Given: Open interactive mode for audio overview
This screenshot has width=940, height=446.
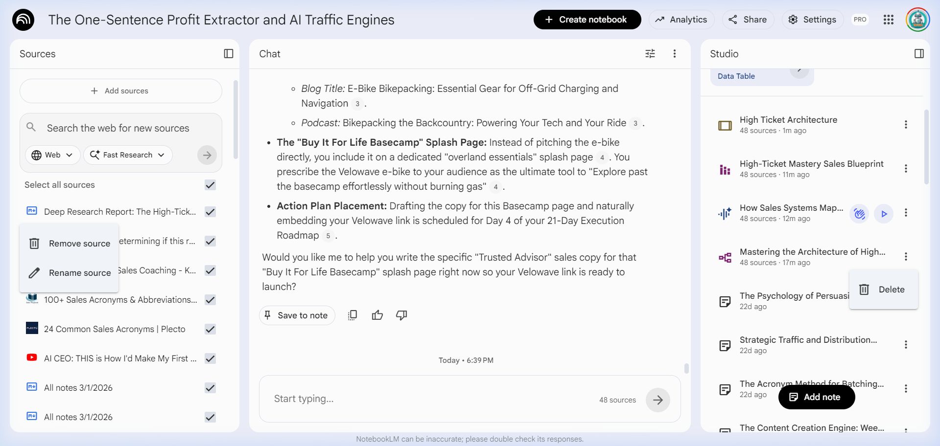Looking at the screenshot, I should (x=859, y=214).
